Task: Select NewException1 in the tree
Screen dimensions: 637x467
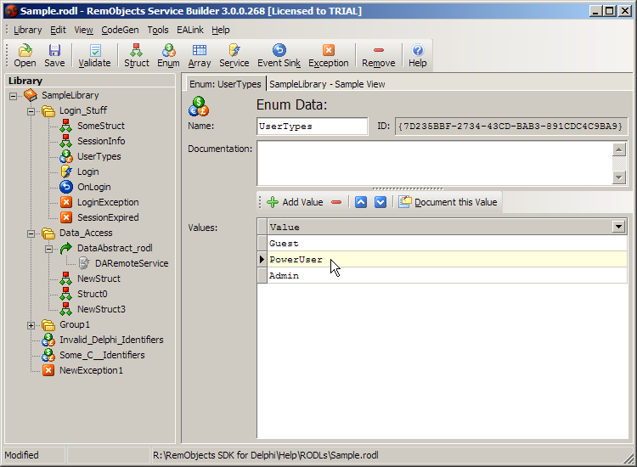Action: point(91,370)
